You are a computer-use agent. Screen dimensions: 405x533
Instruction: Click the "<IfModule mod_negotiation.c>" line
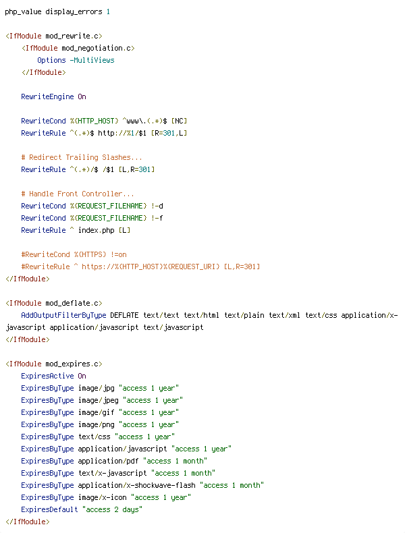(x=78, y=48)
